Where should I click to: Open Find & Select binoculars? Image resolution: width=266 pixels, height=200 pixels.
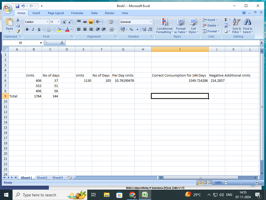click(248, 26)
